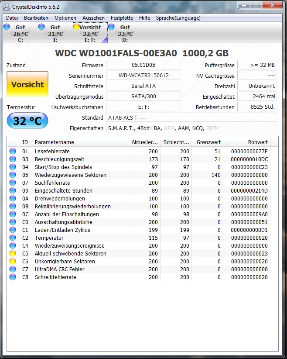The image size is (287, 359).
Task: Click the status icon for Beschleunigungszeit
Action: tap(13, 159)
